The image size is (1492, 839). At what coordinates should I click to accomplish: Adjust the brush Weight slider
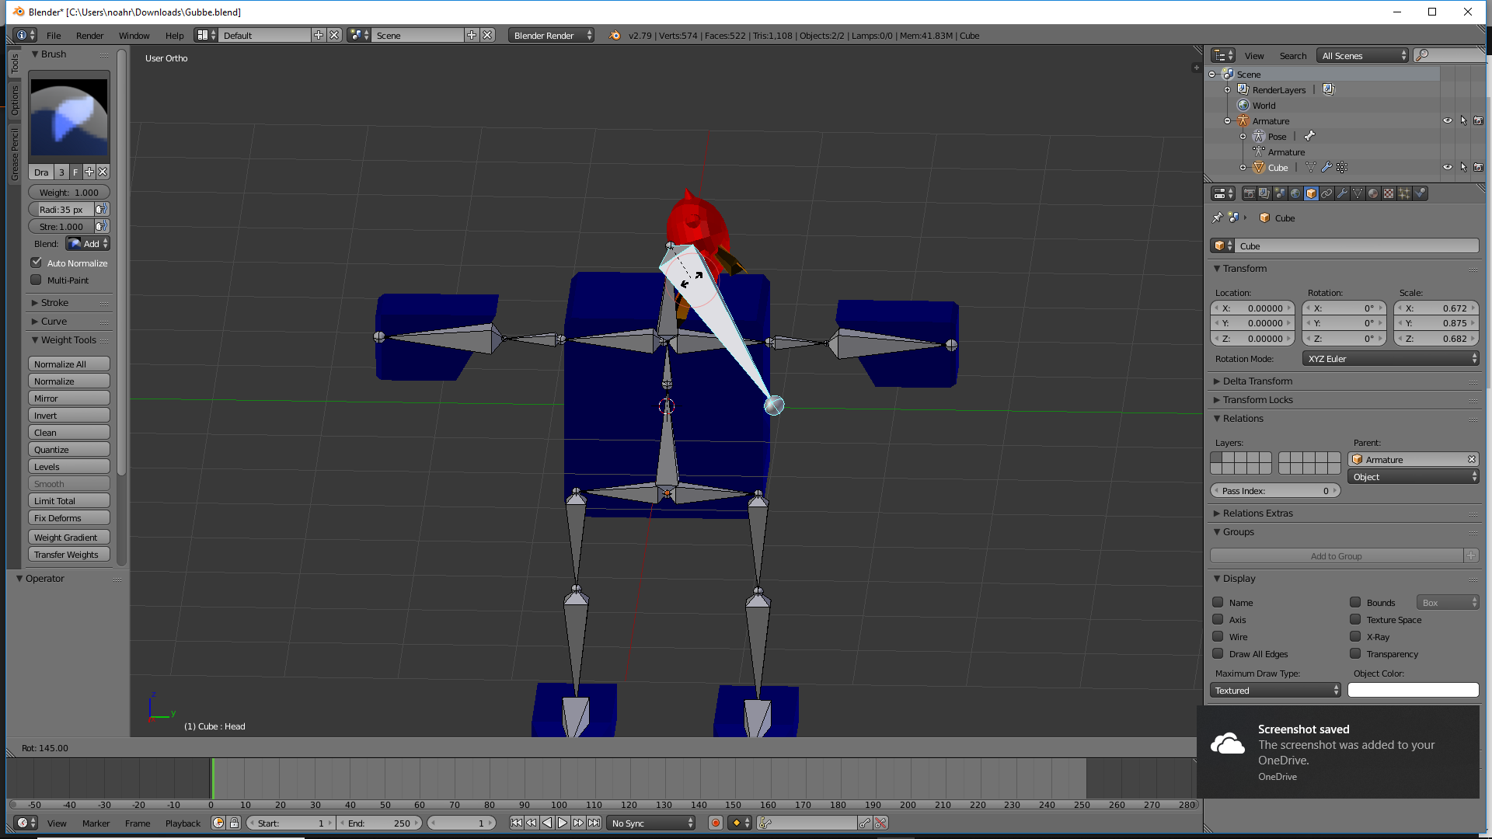69,192
